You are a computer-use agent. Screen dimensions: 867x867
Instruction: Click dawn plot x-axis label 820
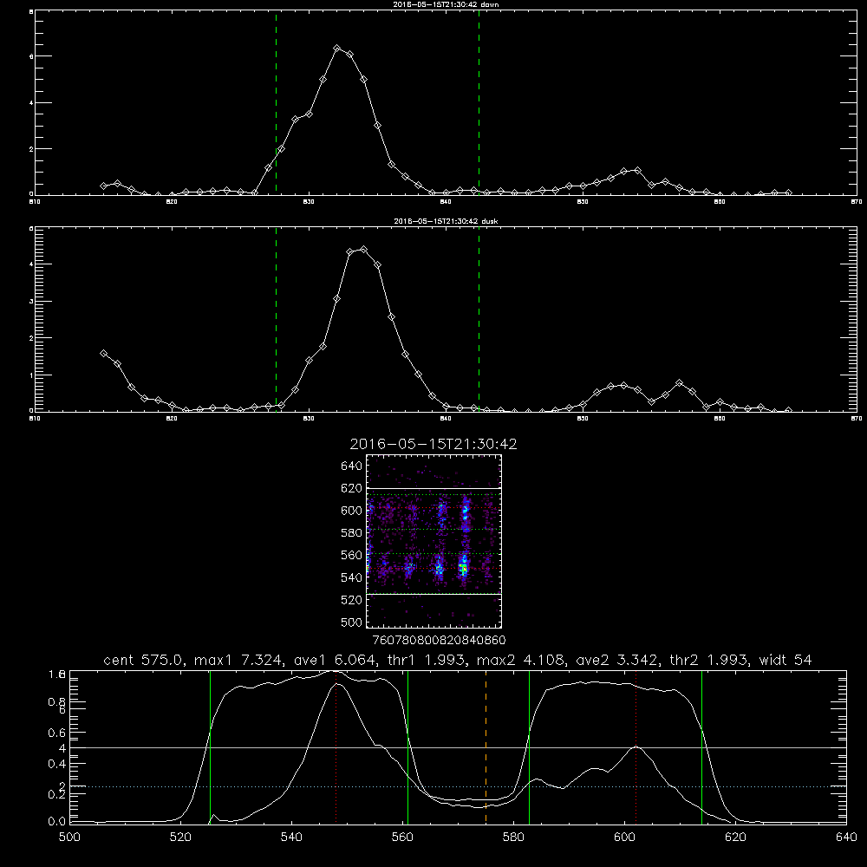[172, 202]
